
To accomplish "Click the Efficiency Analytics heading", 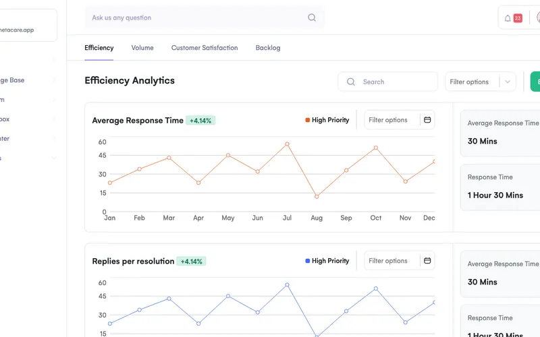I will coord(130,80).
